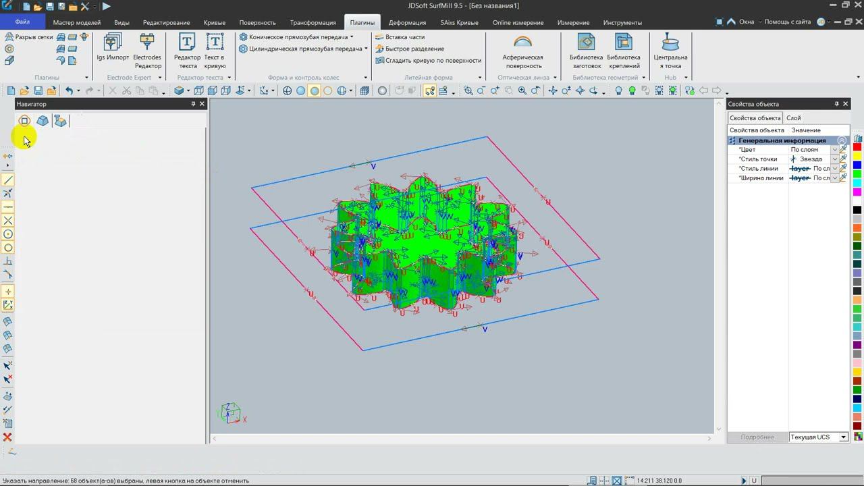Image resolution: width=864 pixels, height=486 pixels.
Task: Toggle the highlighted selection filter button
Action: click(429, 91)
